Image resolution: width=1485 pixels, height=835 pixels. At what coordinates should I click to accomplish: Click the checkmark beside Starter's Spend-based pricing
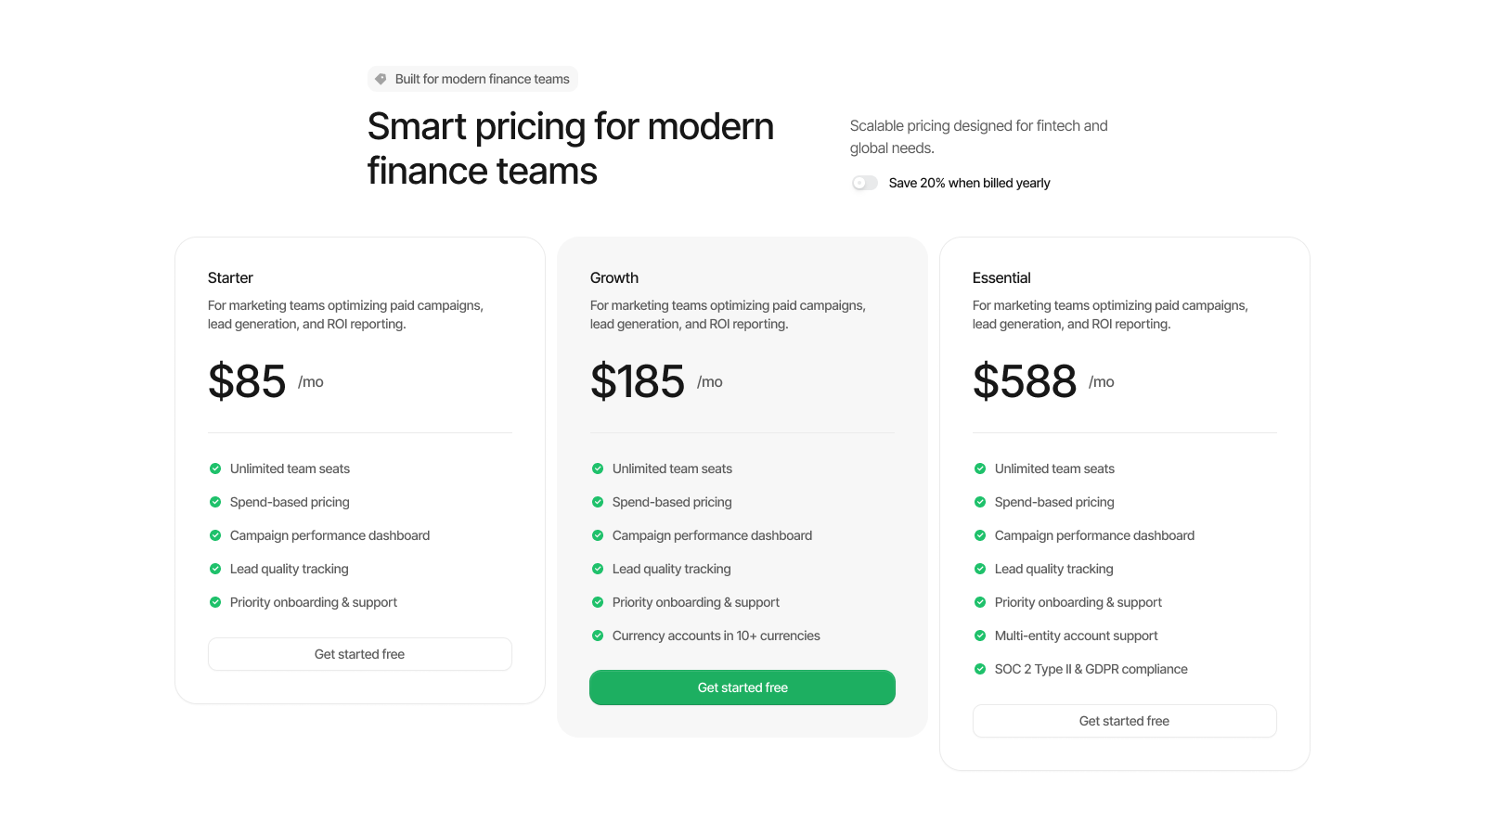[x=213, y=502]
